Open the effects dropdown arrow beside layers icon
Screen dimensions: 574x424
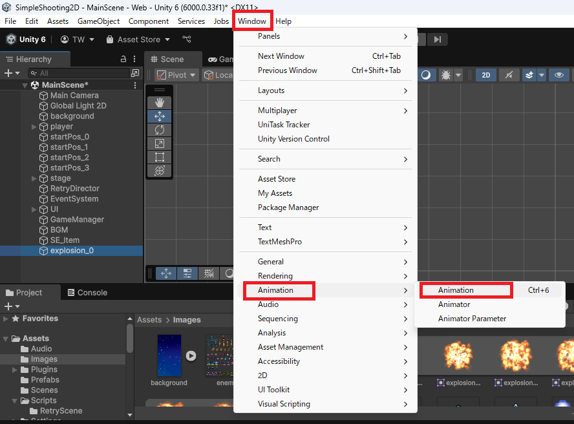[542, 75]
